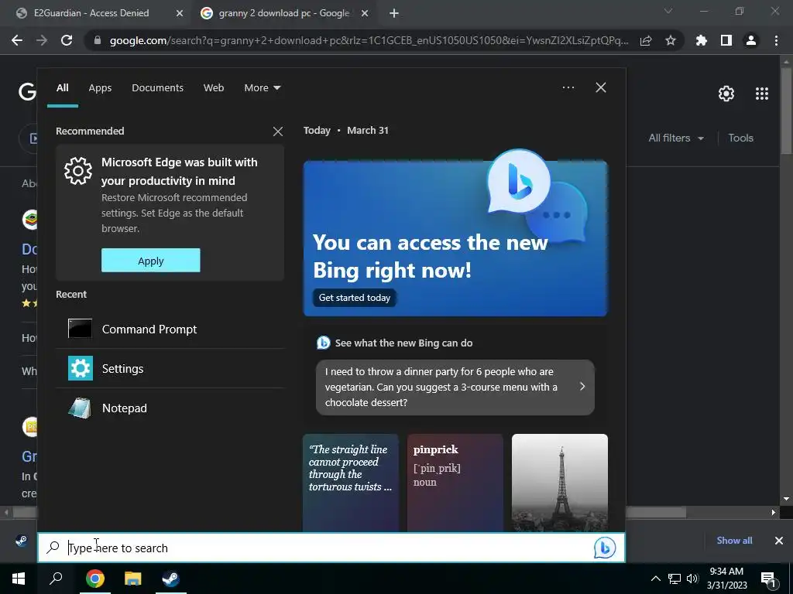The width and height of the screenshot is (793, 594).
Task: Go back with Chrome's back arrow
Action: tap(17, 40)
